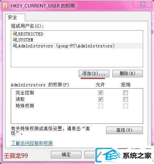Uncheck Allow for 完全控制 permission
The height and width of the screenshot is (164, 154).
101,93
